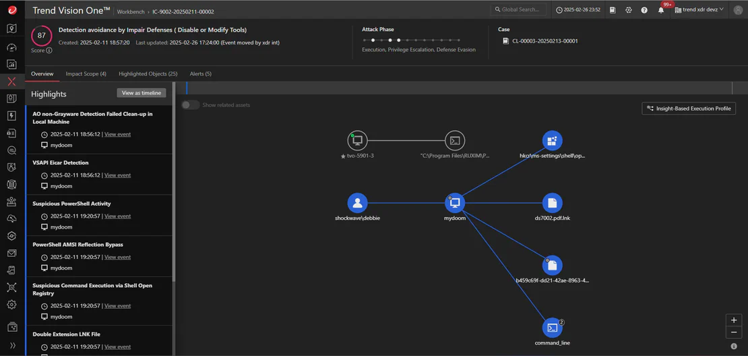Open the chart reports sidebar icon
This screenshot has height=356, width=748.
coord(12,64)
